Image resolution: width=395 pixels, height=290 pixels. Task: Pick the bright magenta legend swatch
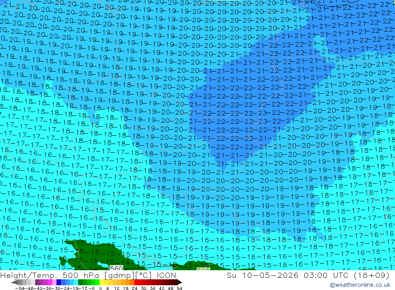50,282
